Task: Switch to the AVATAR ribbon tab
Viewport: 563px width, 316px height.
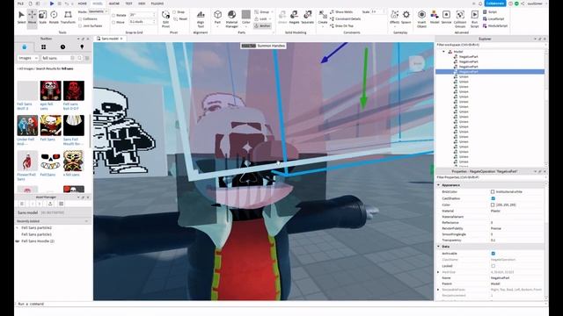Action: [x=114, y=4]
